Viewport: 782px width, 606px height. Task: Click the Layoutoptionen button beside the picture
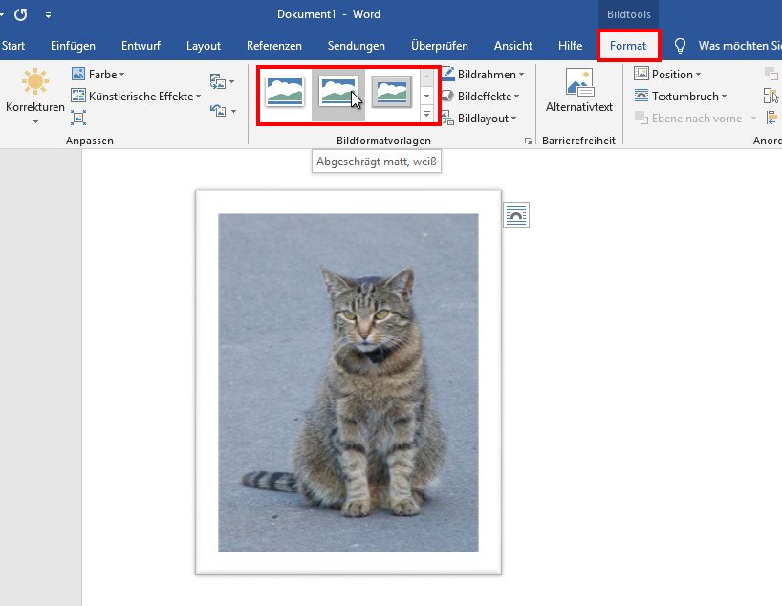[x=516, y=215]
